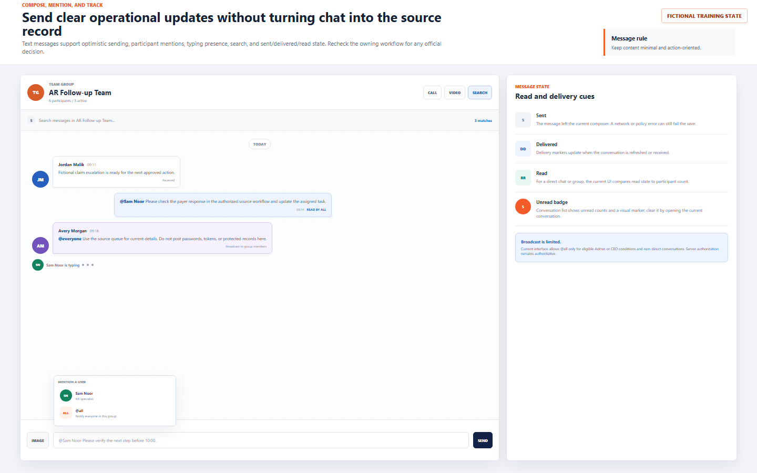Viewport: 757px width, 473px height.
Task: Click the Sent state title
Action: tap(541, 116)
